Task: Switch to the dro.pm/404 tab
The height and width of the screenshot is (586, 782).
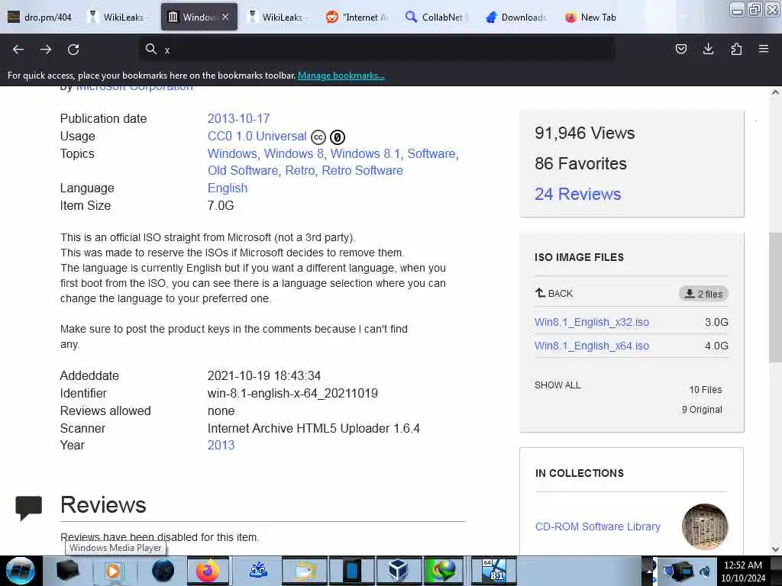Action: pyautogui.click(x=40, y=17)
